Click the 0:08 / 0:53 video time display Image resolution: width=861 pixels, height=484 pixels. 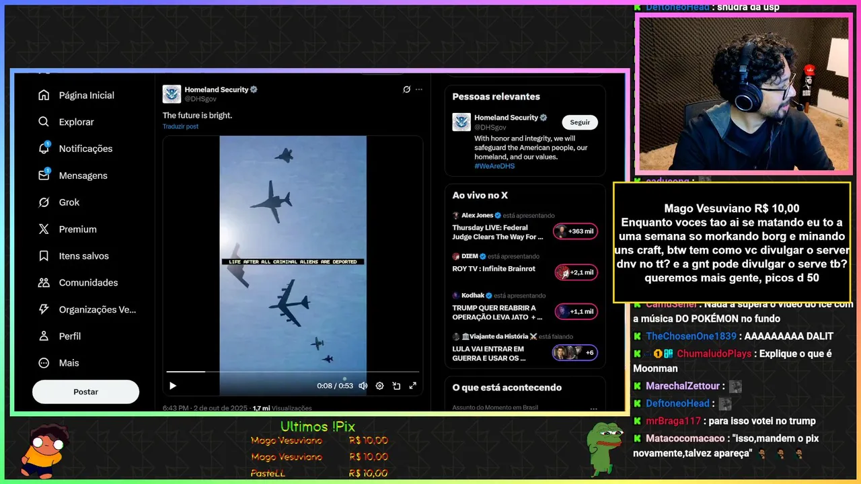(335, 386)
